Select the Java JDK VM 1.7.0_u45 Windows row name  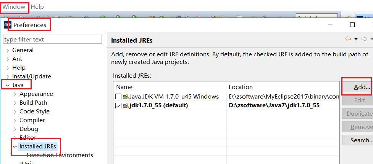pyautogui.click(x=174, y=96)
